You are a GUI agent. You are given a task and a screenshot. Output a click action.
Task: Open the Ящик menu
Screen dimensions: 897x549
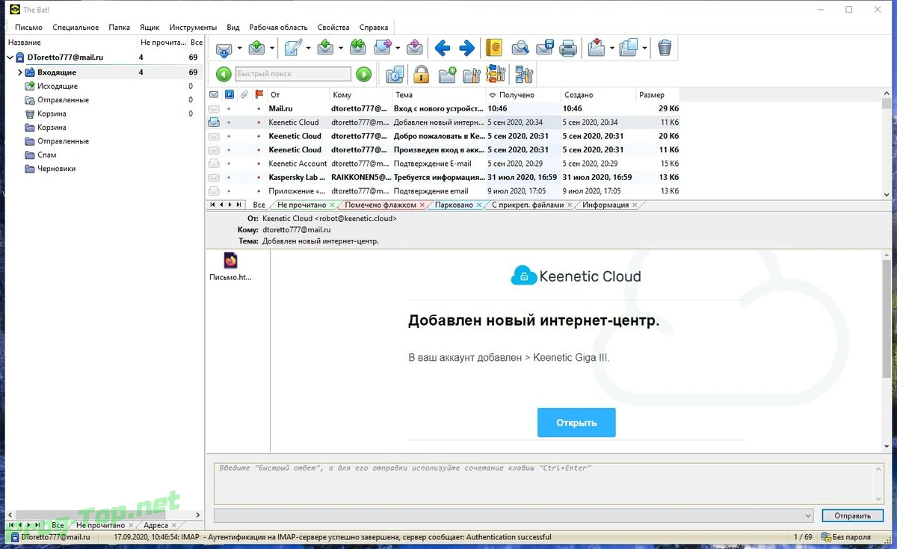(x=149, y=28)
